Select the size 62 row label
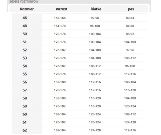Screen dimensions: 161x135 tap(25, 130)
